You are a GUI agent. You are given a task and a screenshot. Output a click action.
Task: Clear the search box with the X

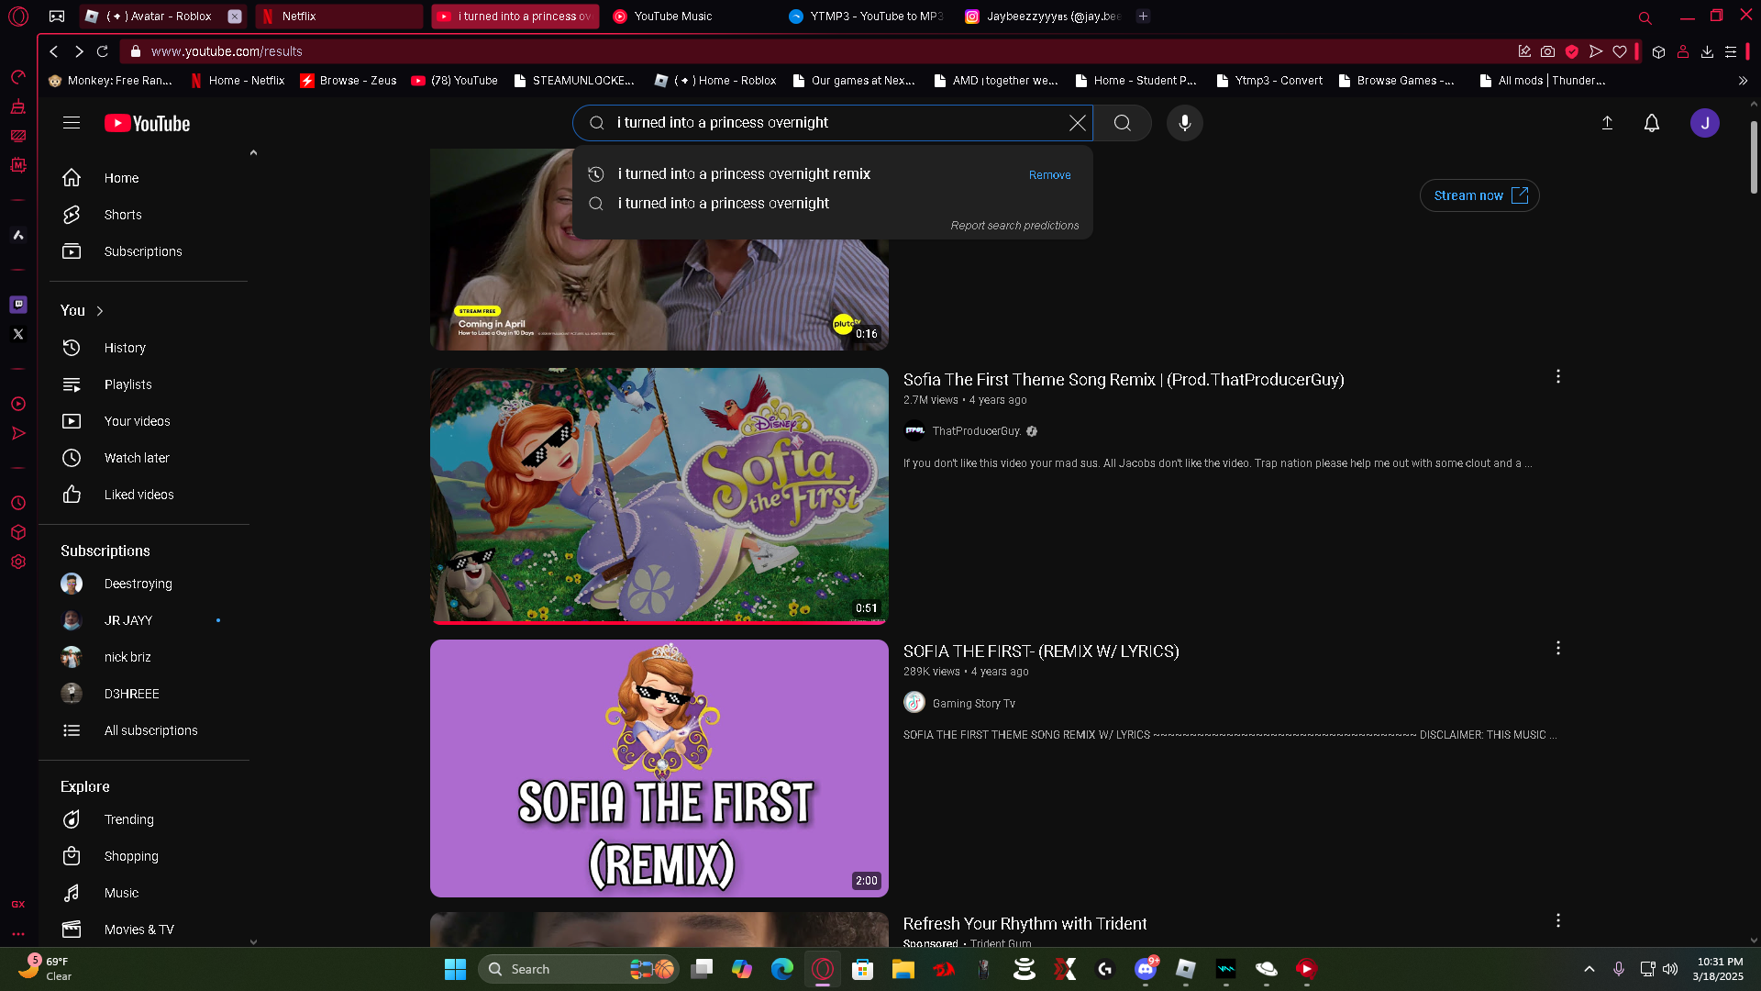pyautogui.click(x=1078, y=123)
